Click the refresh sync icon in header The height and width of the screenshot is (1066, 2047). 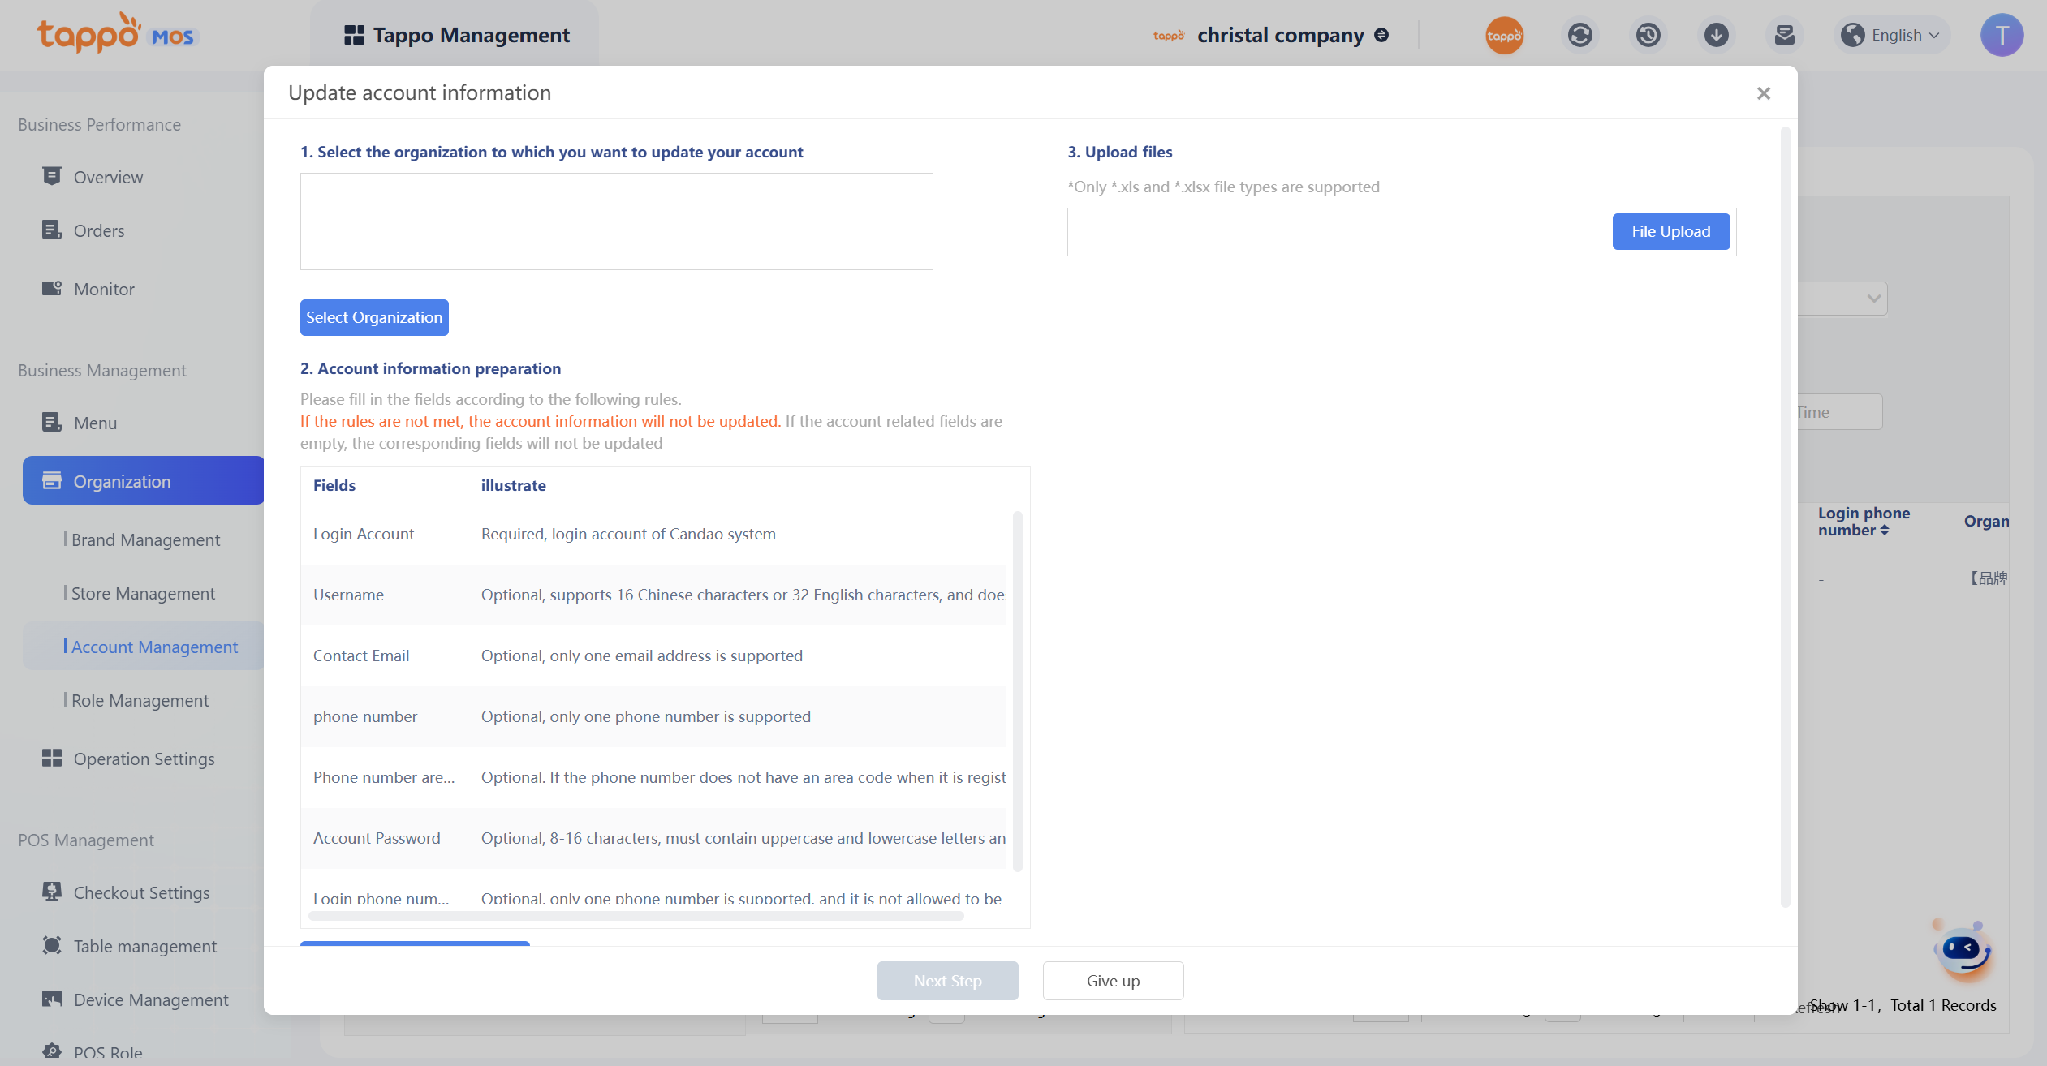click(x=1579, y=35)
